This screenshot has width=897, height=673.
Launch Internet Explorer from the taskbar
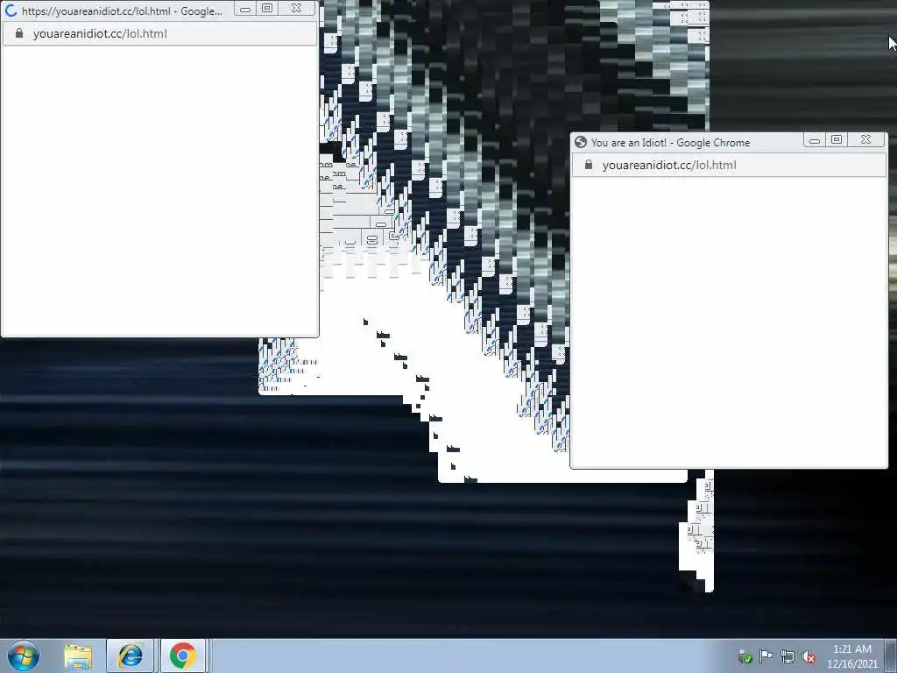[131, 656]
